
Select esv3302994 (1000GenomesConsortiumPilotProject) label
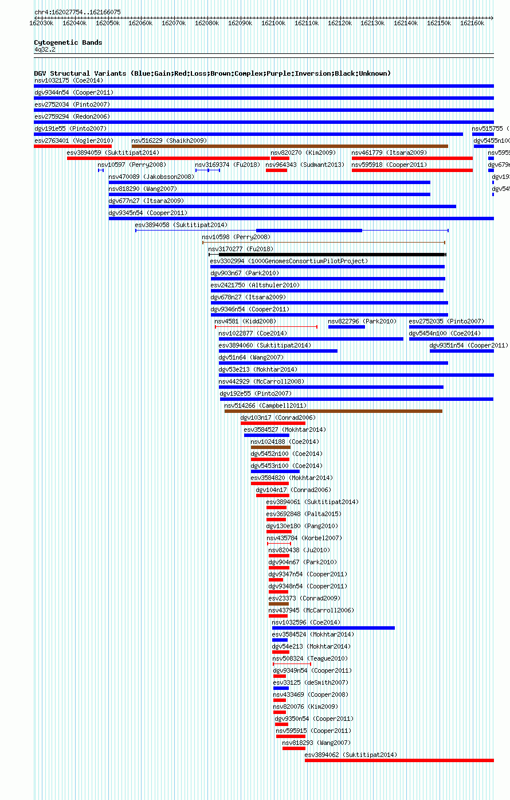pos(289,261)
